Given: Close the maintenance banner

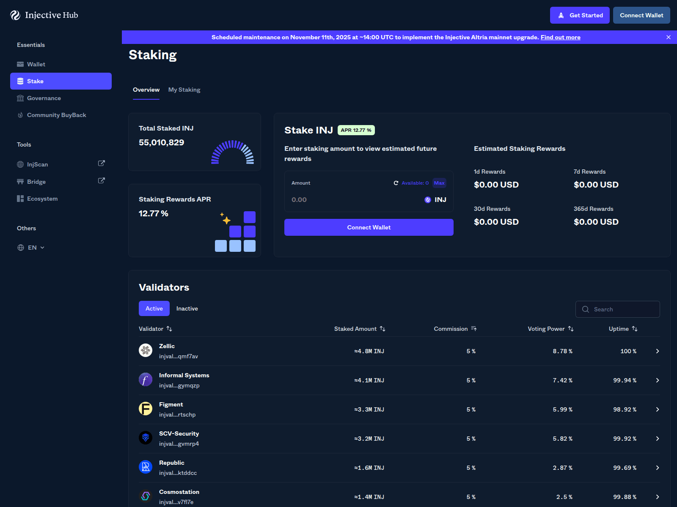Looking at the screenshot, I should pos(669,37).
